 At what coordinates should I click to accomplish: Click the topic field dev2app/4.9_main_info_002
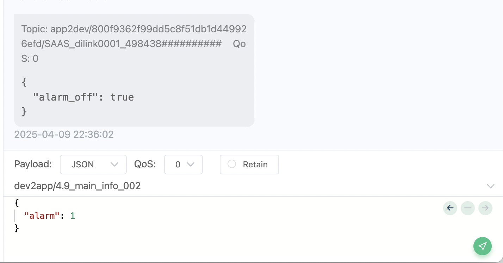77,186
